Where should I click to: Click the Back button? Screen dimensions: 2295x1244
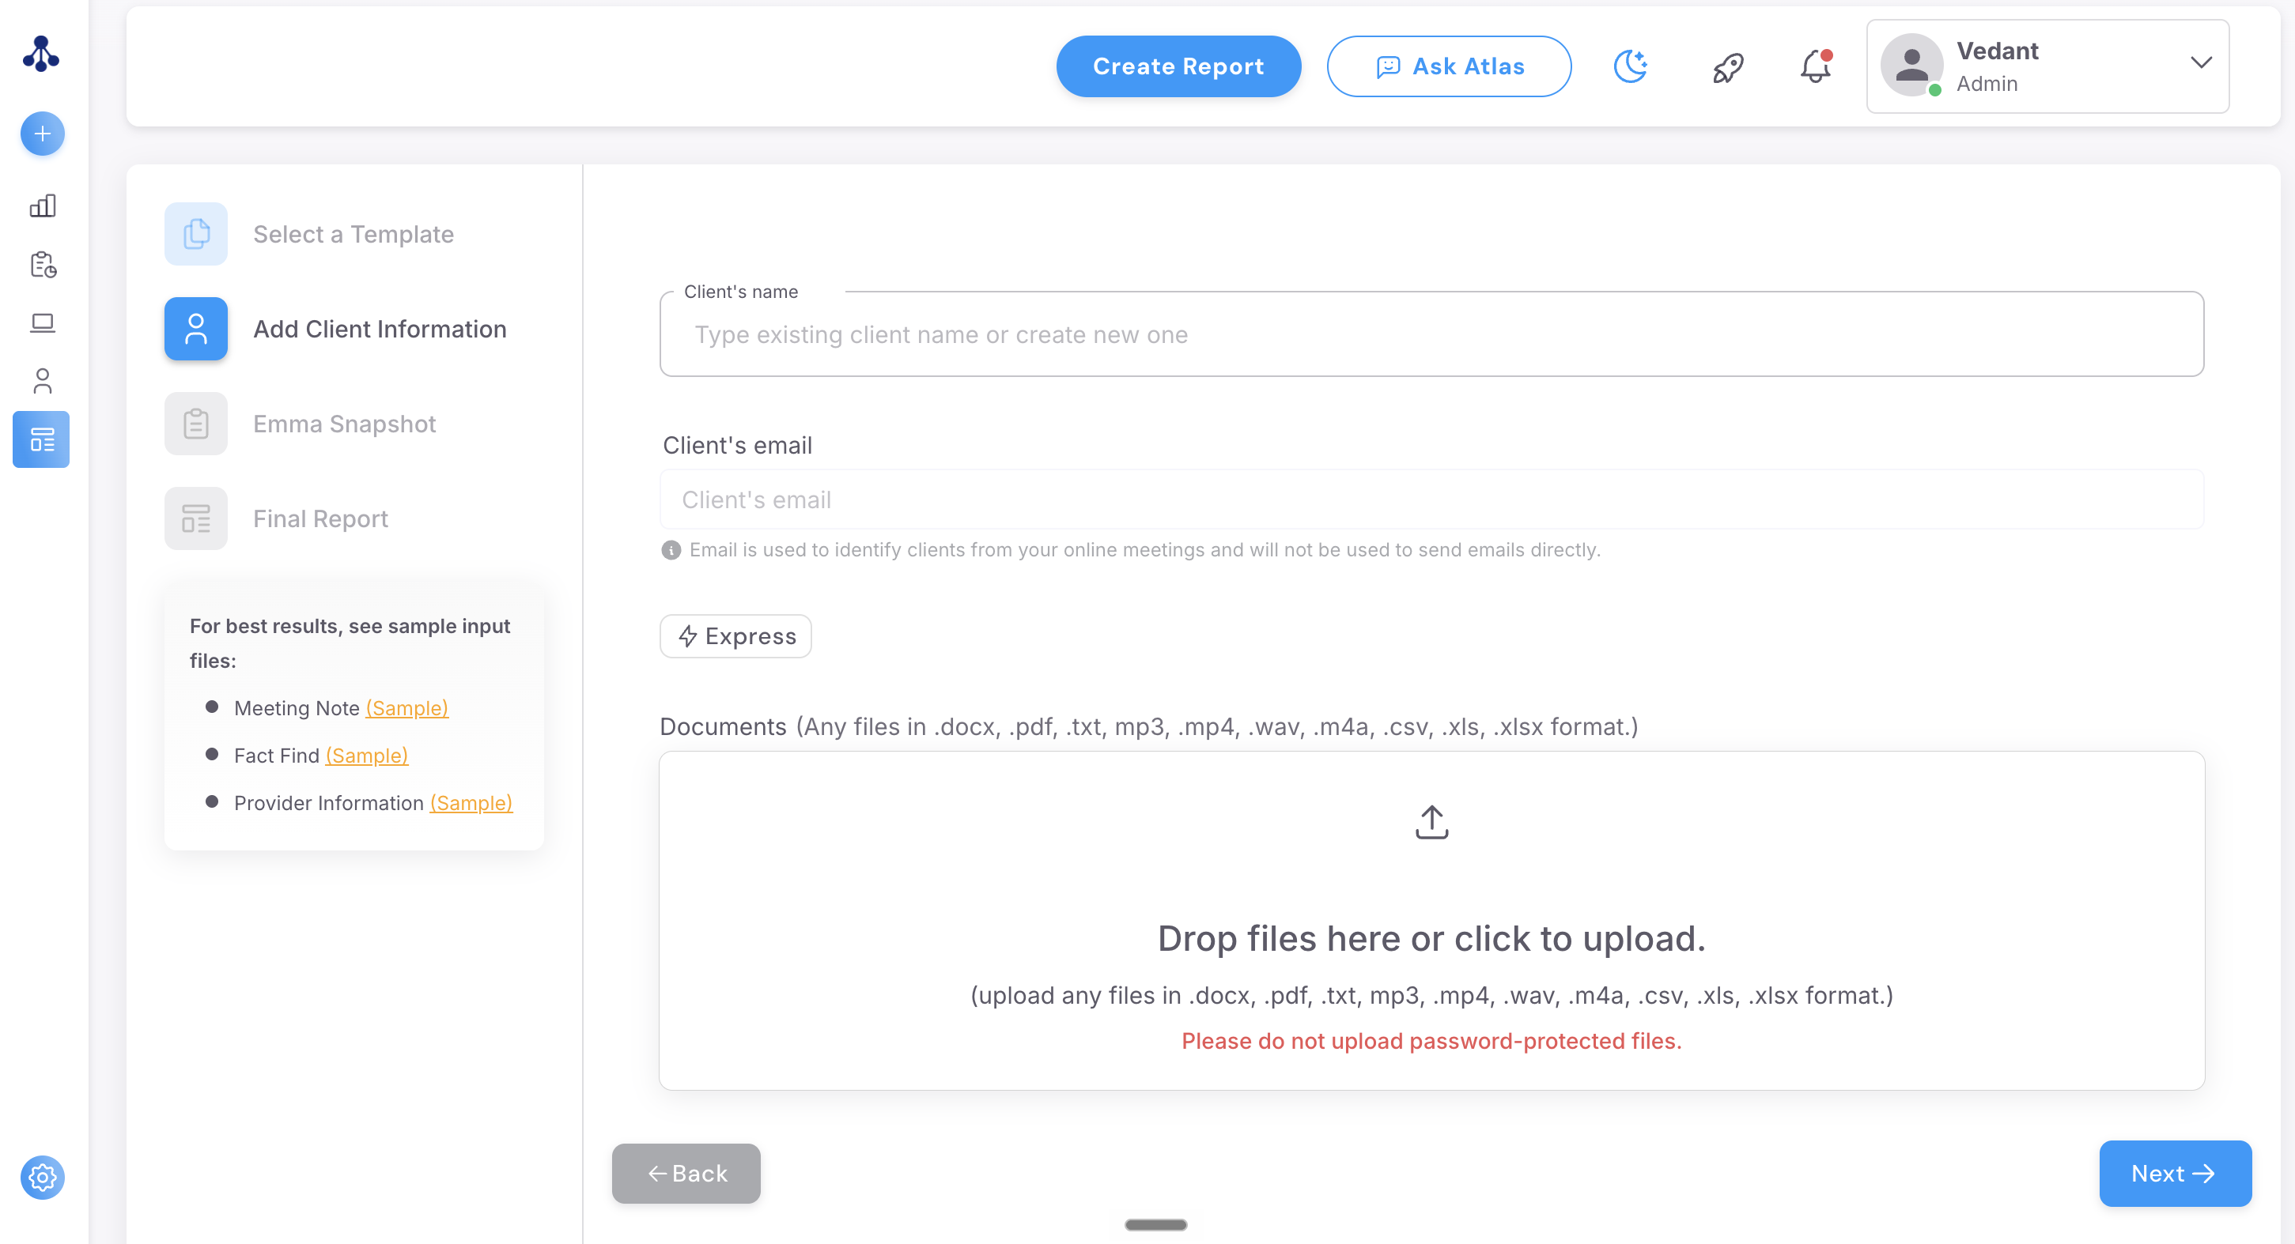[x=686, y=1174]
